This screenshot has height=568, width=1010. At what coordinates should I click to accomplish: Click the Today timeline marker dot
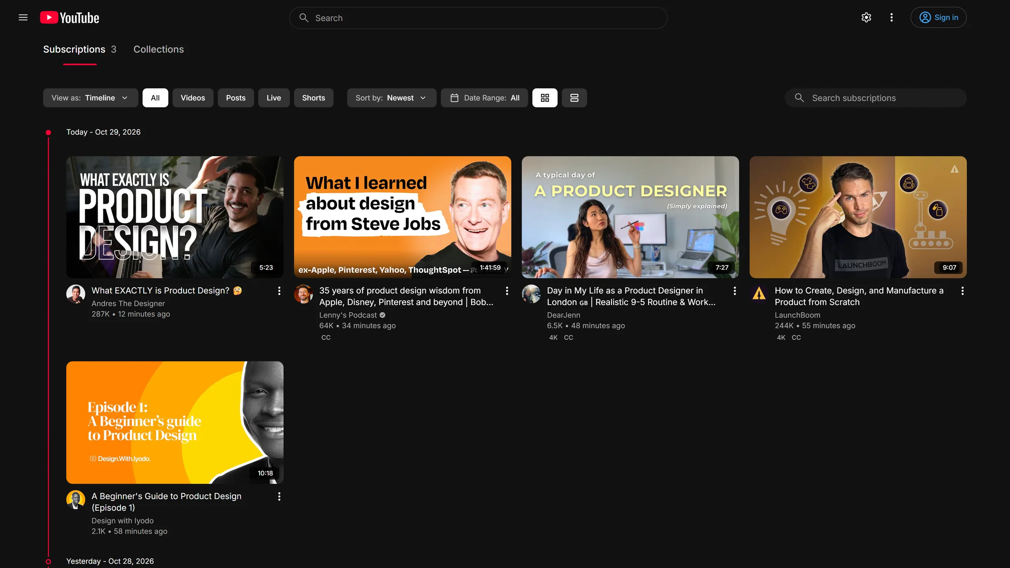click(48, 133)
